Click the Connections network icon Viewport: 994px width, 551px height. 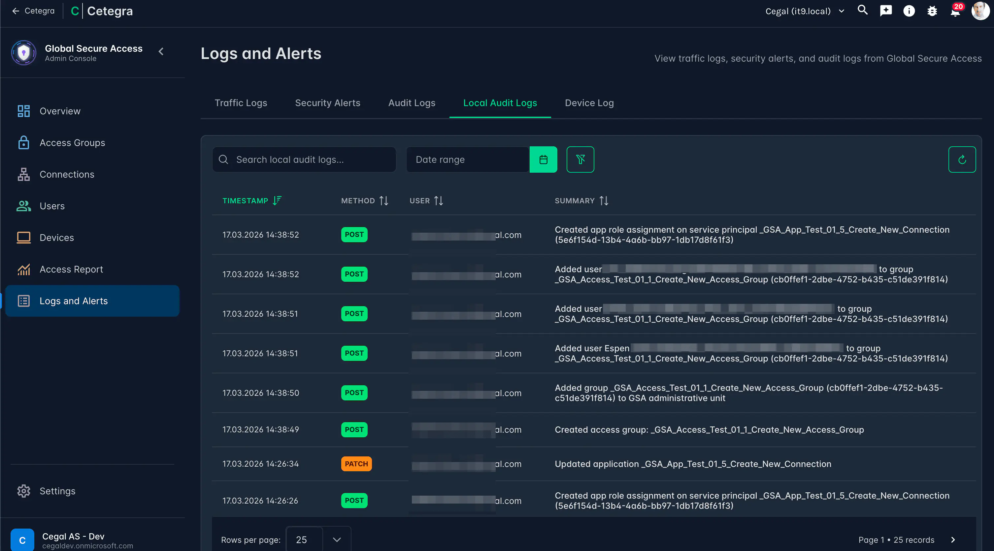click(x=23, y=174)
